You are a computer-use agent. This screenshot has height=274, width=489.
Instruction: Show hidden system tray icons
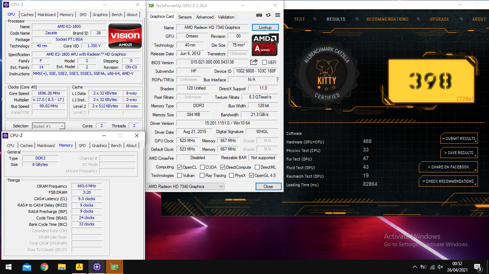(415, 267)
